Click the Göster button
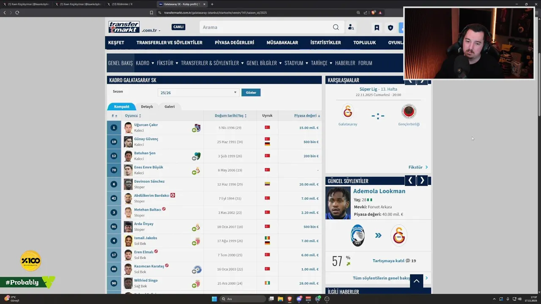Viewport: 541px width, 304px height. coord(251,92)
